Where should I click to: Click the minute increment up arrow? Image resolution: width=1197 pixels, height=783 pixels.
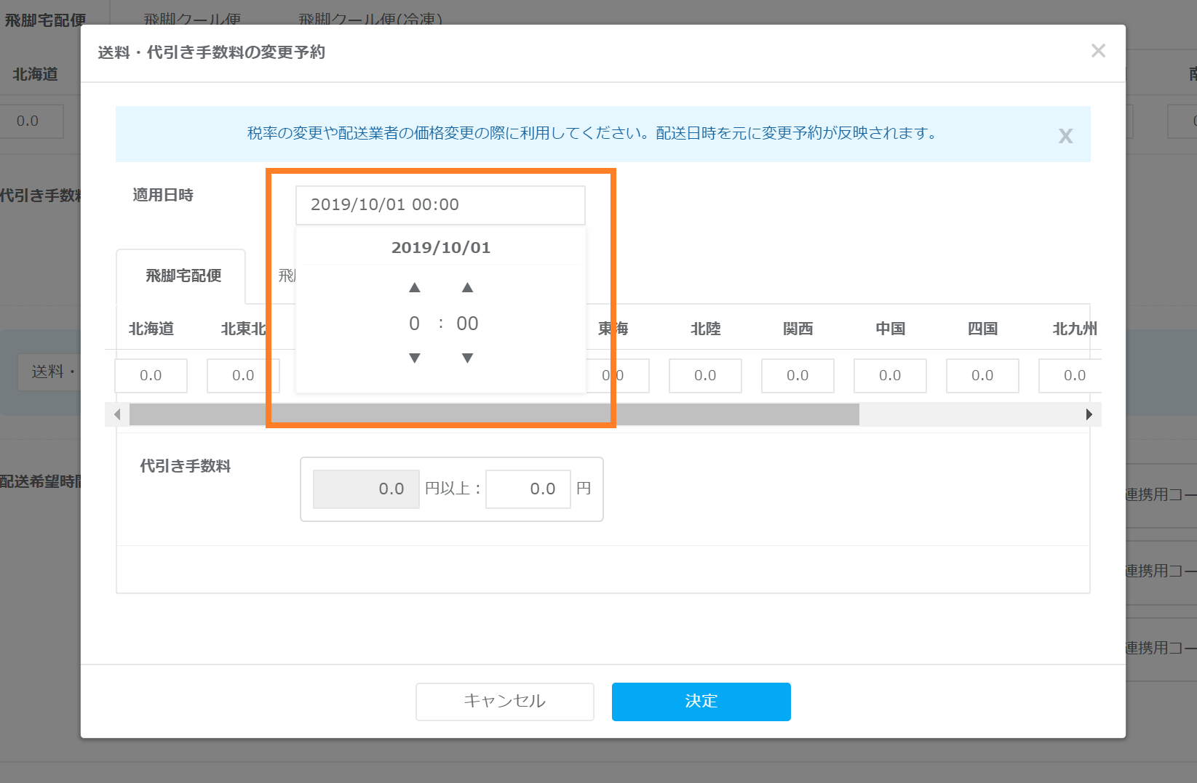[x=467, y=288]
